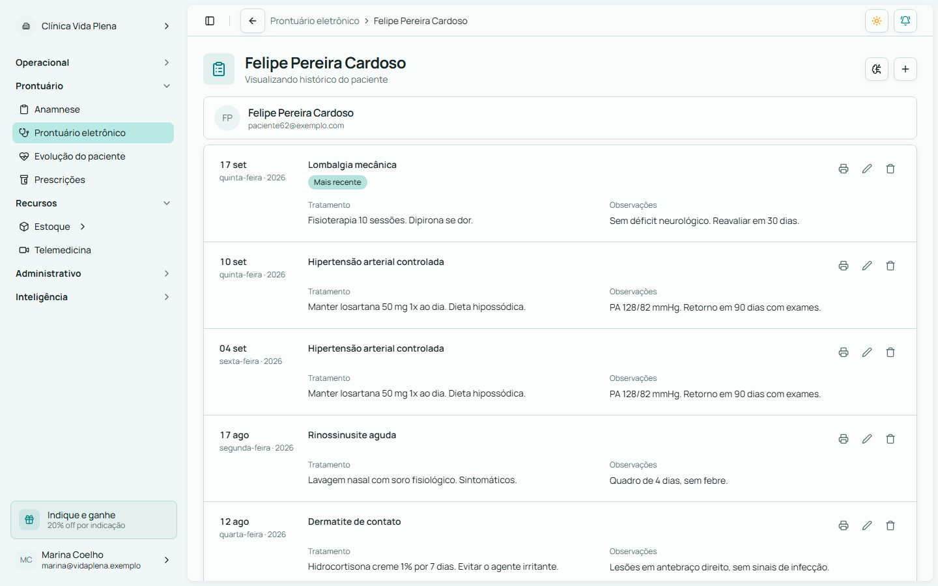This screenshot has width=938, height=586.
Task: Edit the Lombalgia mecânica record
Action: click(867, 169)
